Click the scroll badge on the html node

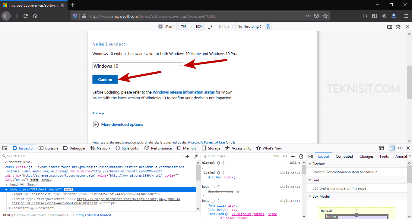[x=46, y=180]
